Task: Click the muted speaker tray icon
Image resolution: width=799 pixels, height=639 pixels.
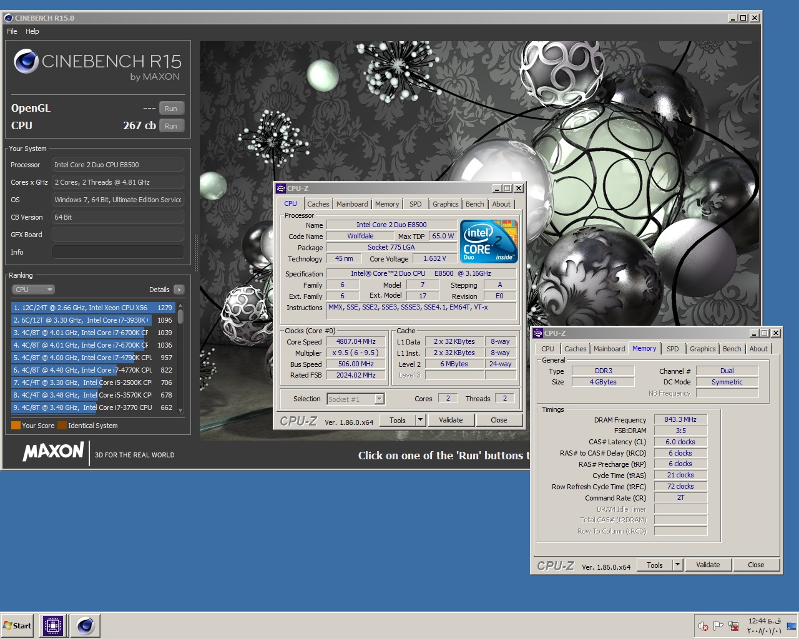Action: point(703,626)
